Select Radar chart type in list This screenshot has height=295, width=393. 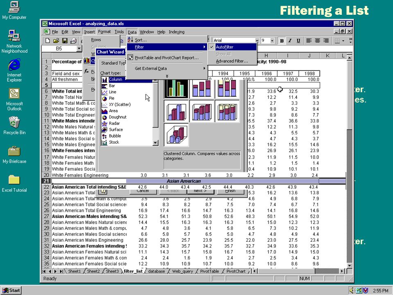click(x=114, y=123)
